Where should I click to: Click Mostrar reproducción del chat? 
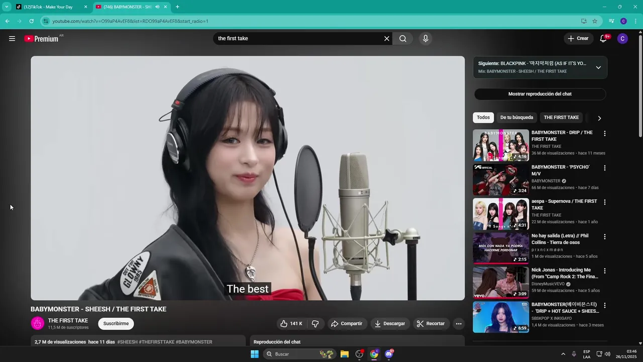tap(540, 94)
